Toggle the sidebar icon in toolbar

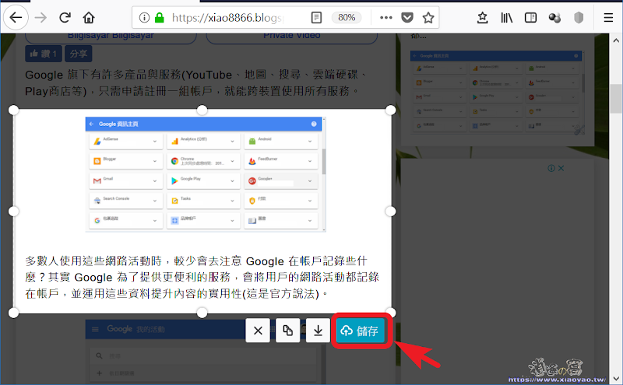[x=530, y=17]
